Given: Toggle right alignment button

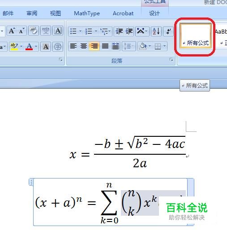Looking at the screenshot, I should click(94, 46).
